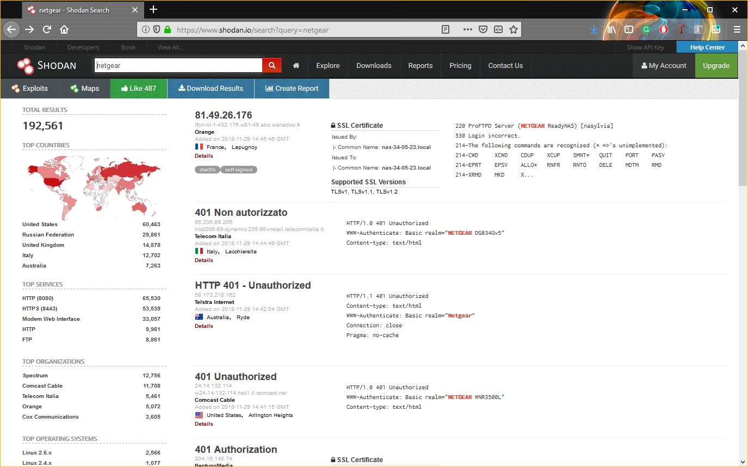This screenshot has width=748, height=467.
Task: Open result 401 Authorization
Action: click(x=236, y=449)
